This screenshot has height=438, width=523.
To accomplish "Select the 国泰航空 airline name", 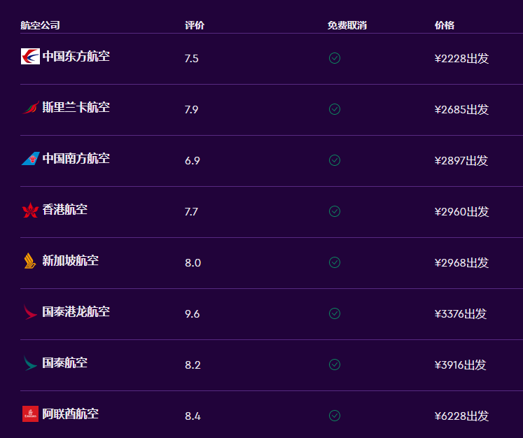I will (64, 362).
